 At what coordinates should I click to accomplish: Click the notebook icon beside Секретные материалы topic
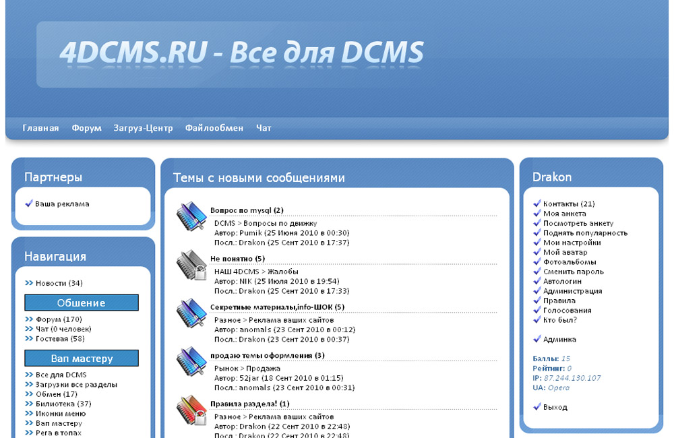191,313
